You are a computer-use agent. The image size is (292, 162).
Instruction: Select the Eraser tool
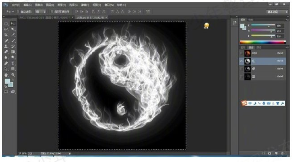coord(6,52)
